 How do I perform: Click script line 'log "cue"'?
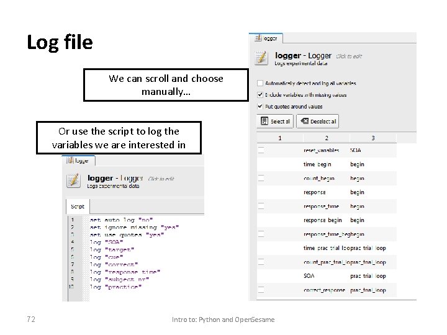[x=106, y=257]
